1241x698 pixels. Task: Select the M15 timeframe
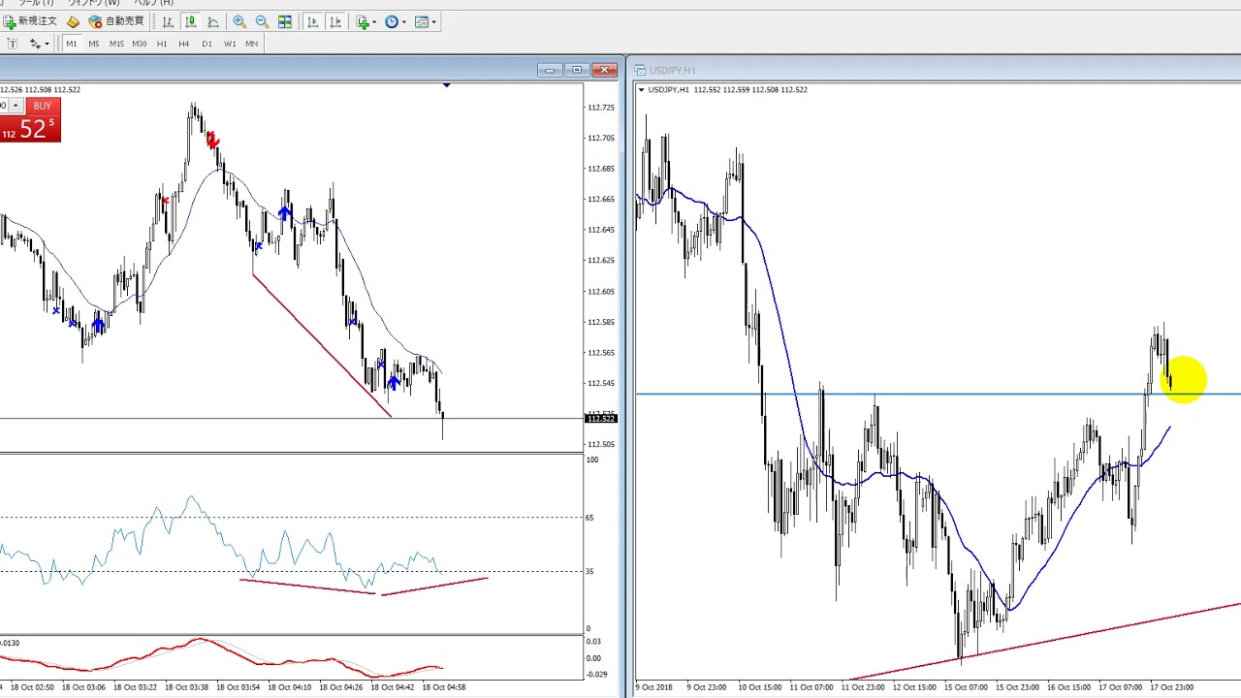pyautogui.click(x=116, y=44)
